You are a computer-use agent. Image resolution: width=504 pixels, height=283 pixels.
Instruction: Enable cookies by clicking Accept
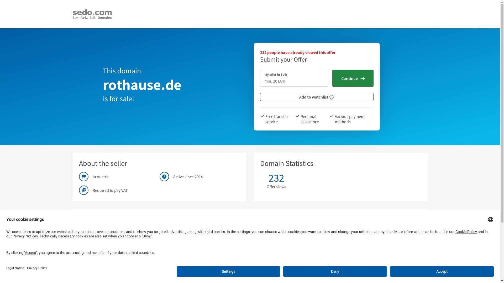442,271
